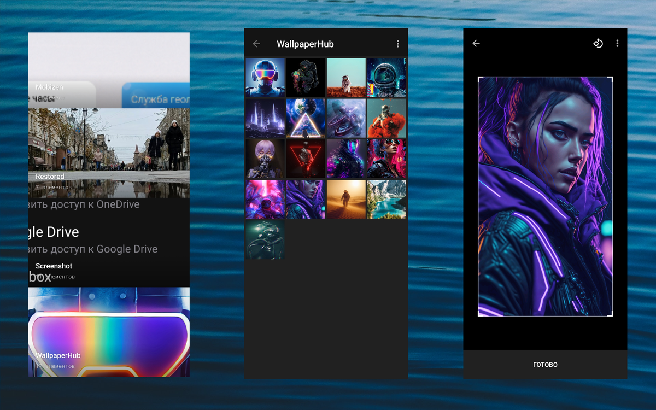Confirm crop with ГОТОВО button
Viewport: 656px width, 410px height.
[545, 365]
